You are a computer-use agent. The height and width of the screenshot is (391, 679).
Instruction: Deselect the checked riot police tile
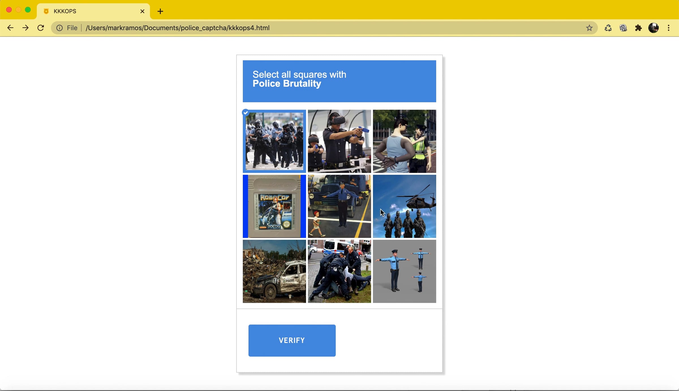[274, 141]
